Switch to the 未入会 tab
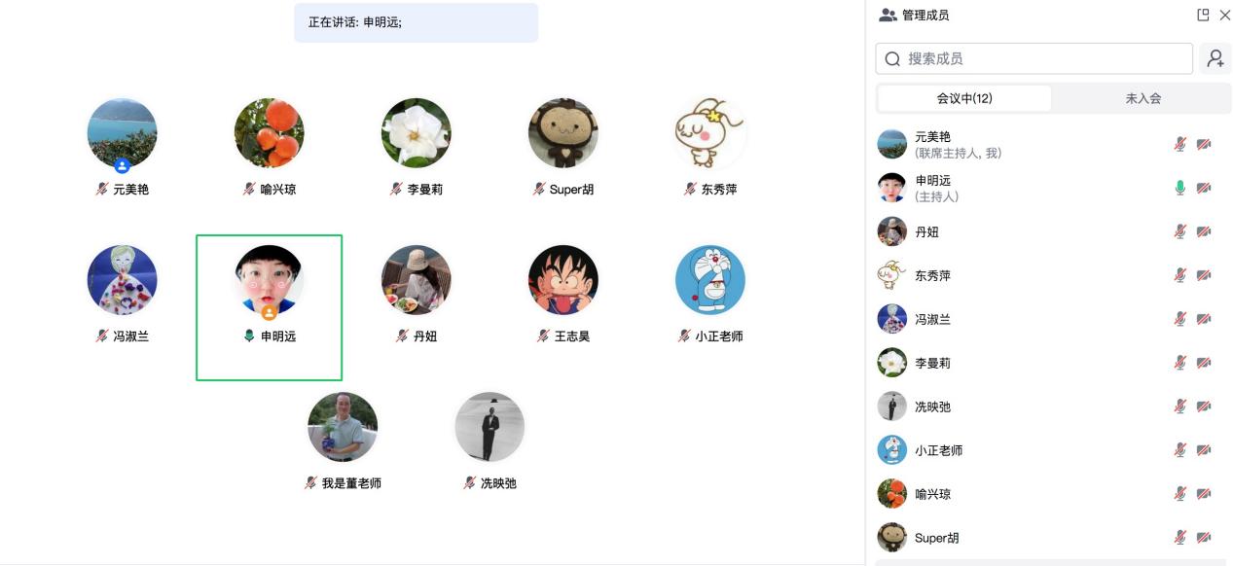Image resolution: width=1233 pixels, height=566 pixels. pos(1142,98)
